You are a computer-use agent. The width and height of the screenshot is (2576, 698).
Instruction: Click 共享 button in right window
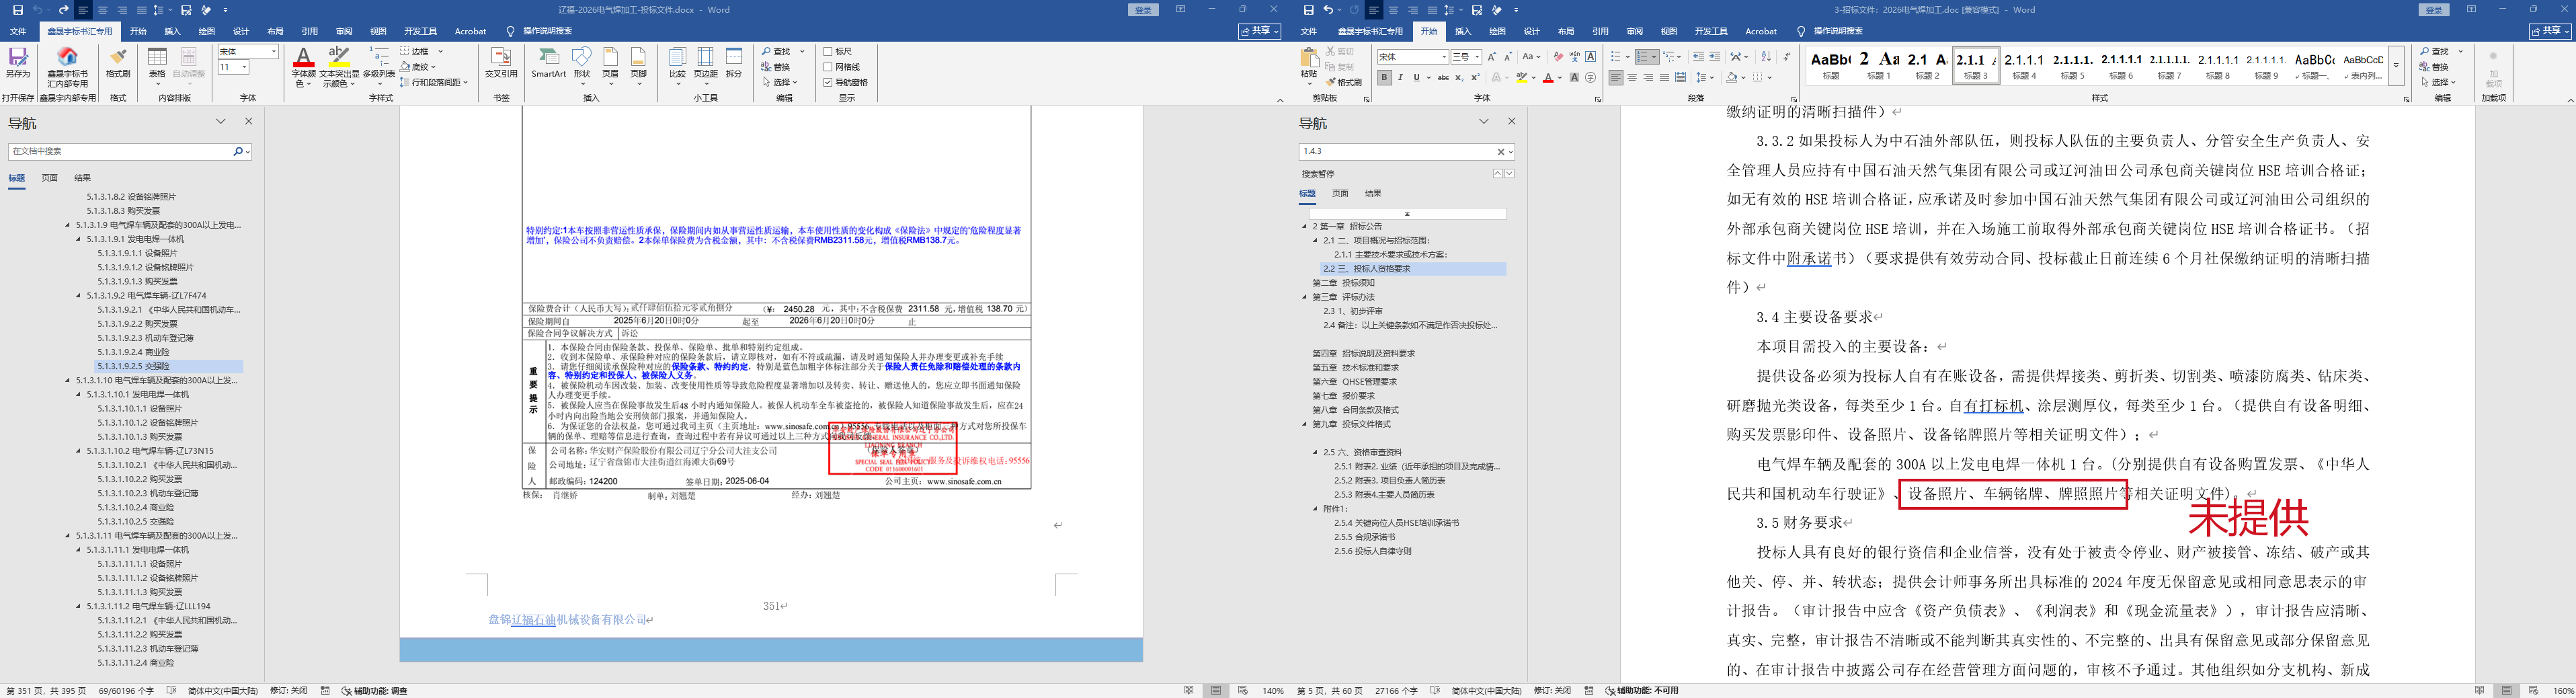pyautogui.click(x=2550, y=31)
